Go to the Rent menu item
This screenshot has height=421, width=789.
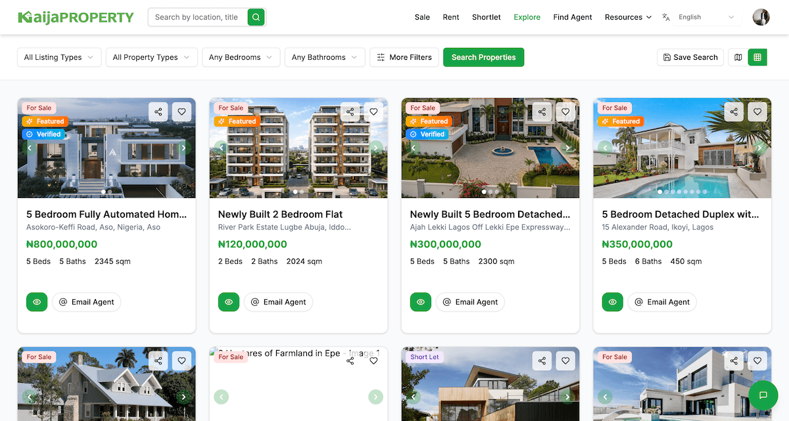point(451,17)
